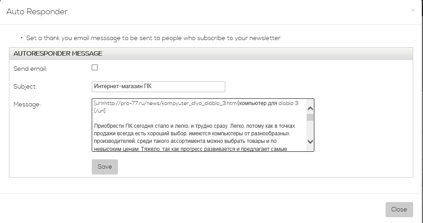
Task: Click the down arrow of the message scrollbar
Action: (x=310, y=142)
